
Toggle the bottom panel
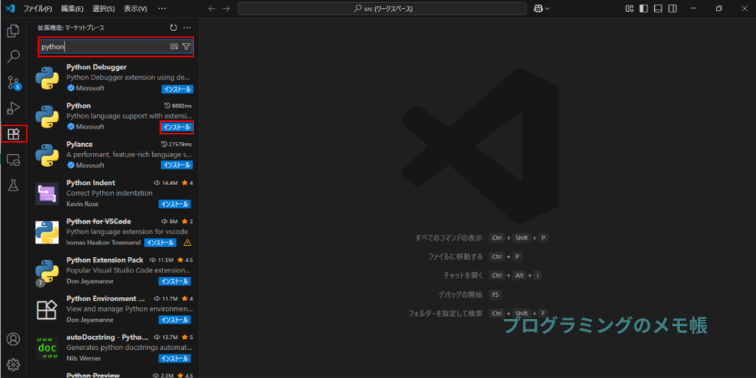(x=658, y=9)
